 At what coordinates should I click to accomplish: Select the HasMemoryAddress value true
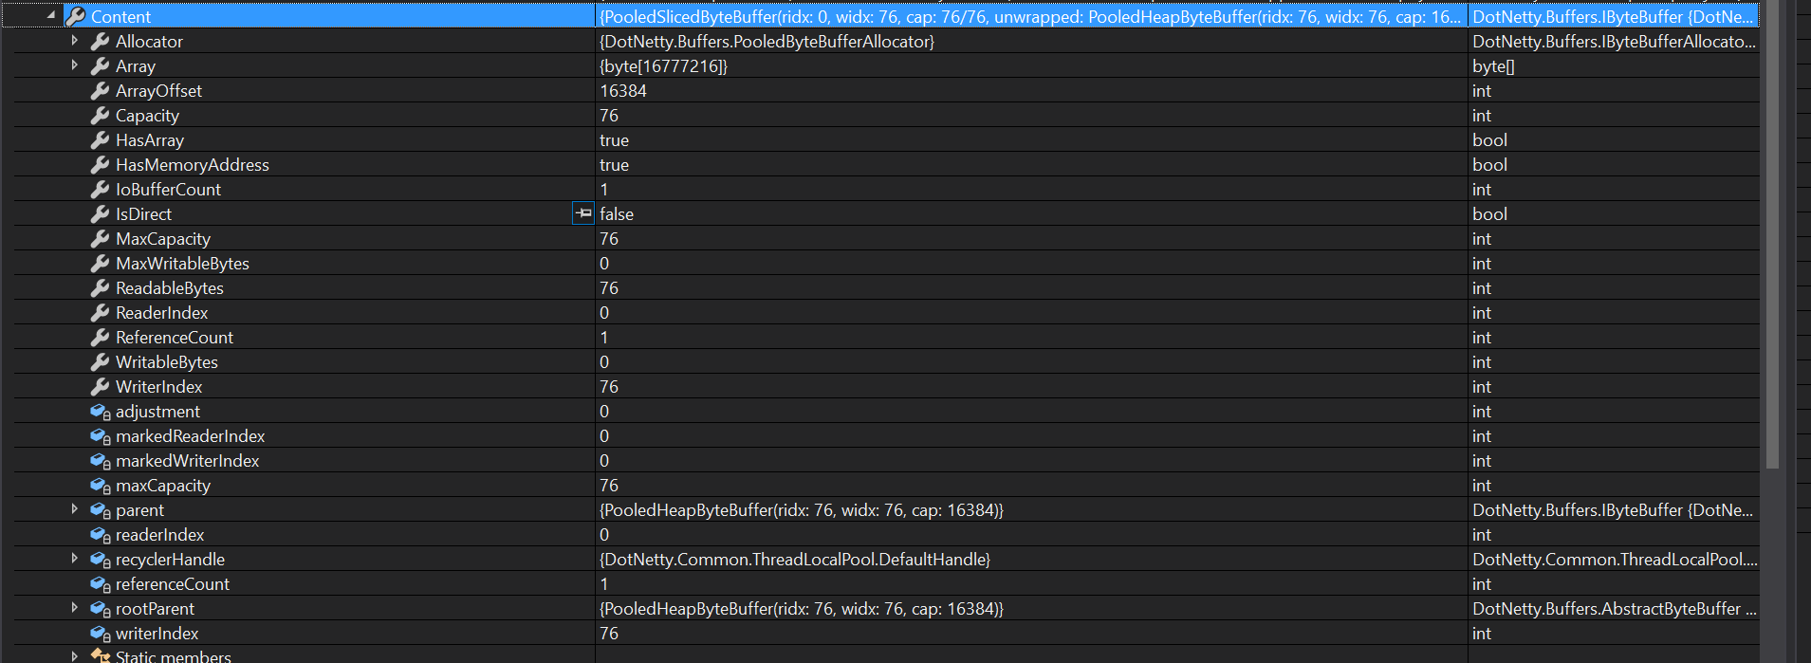pyautogui.click(x=615, y=164)
